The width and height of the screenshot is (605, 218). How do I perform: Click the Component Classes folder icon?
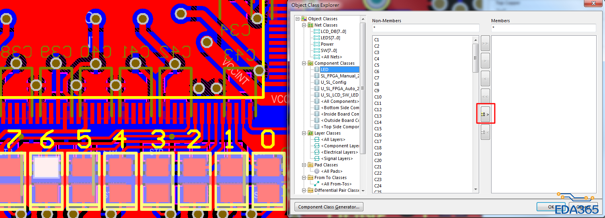click(x=310, y=63)
